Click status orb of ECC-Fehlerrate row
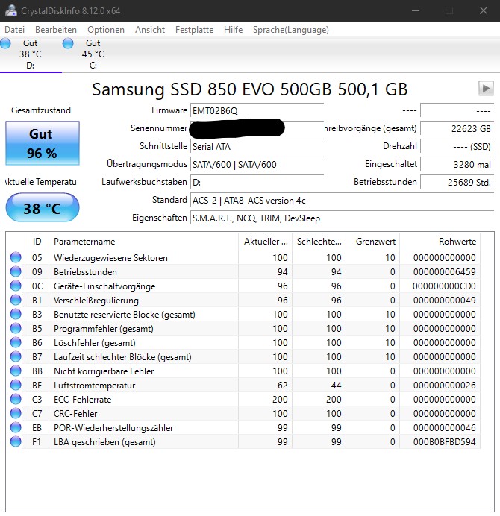 coord(16,399)
